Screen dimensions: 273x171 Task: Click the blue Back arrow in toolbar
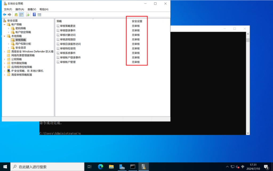(5, 15)
